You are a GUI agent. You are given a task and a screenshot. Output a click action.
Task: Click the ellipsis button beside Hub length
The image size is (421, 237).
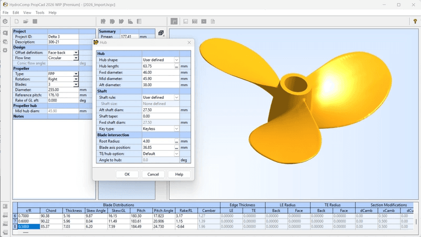[176, 66]
